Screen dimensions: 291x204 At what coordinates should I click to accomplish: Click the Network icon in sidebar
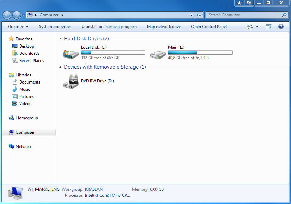coord(11,146)
